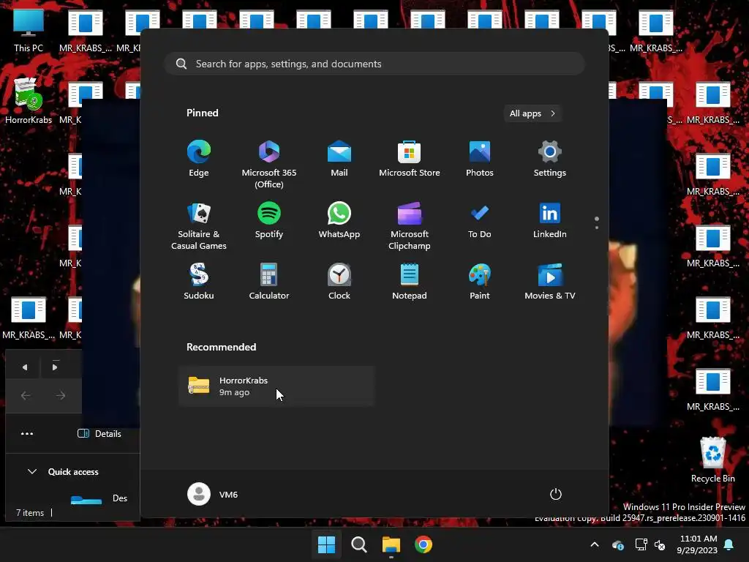Select the Recycle Bin desktop icon
Viewport: 749px width, 562px height.
(x=712, y=460)
